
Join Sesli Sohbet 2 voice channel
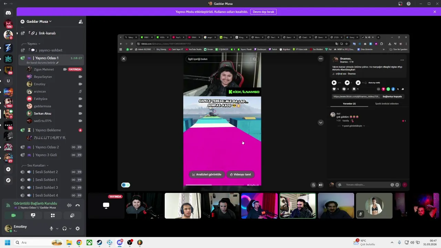coord(52,172)
